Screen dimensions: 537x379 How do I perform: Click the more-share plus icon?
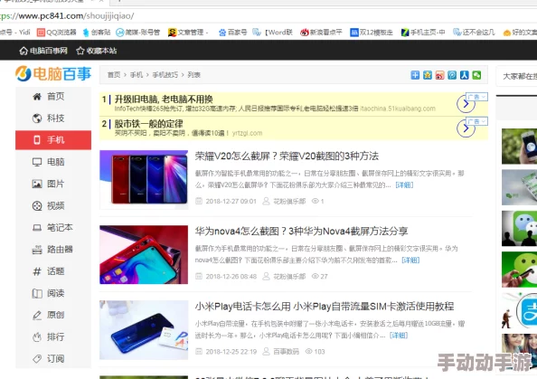point(415,75)
